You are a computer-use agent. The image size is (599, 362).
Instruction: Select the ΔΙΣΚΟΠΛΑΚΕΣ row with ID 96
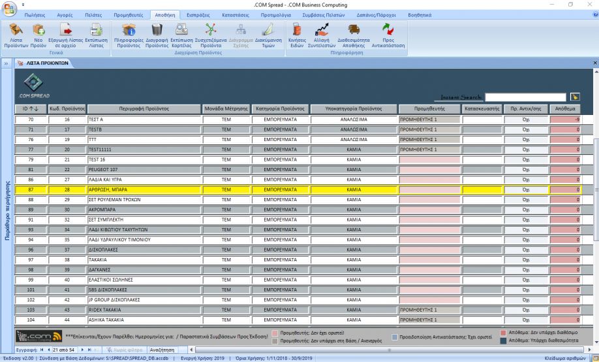point(144,250)
